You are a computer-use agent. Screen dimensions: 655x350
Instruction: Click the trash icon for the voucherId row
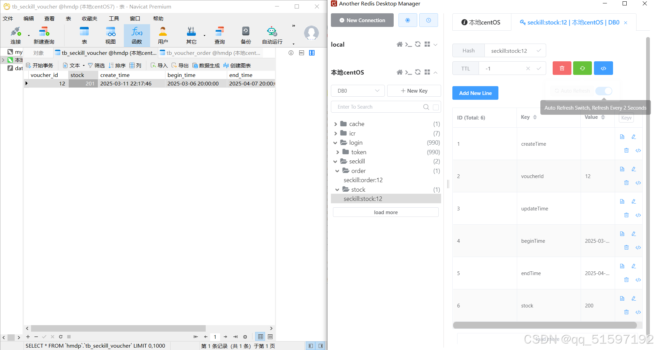tap(626, 183)
